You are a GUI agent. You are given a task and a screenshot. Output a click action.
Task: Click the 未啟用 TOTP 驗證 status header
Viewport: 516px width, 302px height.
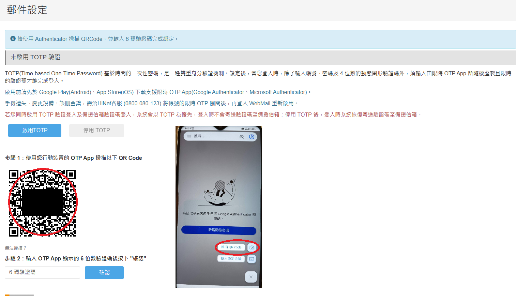pyautogui.click(x=35, y=57)
